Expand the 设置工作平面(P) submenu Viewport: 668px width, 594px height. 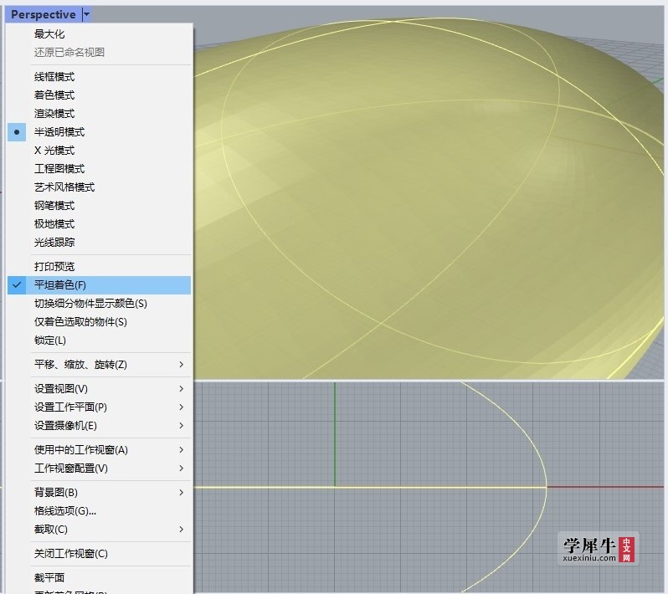click(x=100, y=407)
